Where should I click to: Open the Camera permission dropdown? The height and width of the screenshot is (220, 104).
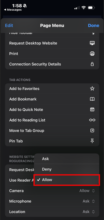[x=87, y=191]
